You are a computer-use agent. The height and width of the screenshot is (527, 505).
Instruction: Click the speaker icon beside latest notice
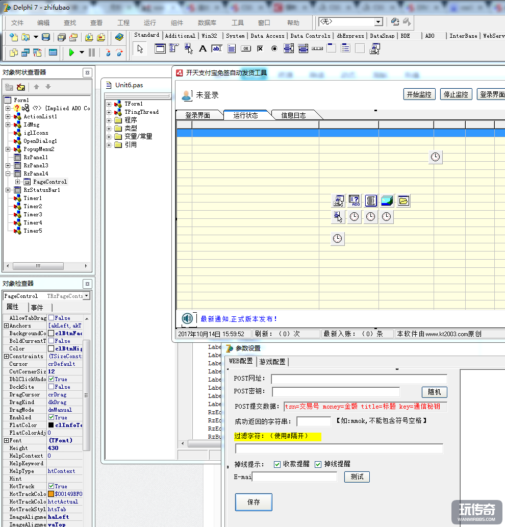187,319
